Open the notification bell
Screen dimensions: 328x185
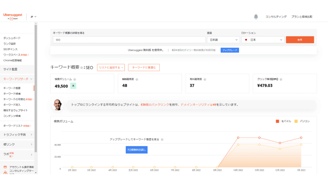(x=256, y=16)
